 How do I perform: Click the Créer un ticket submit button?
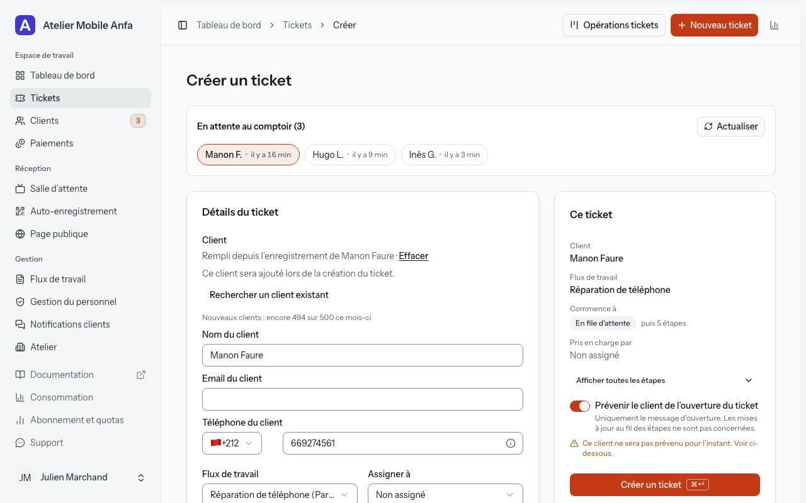(665, 485)
